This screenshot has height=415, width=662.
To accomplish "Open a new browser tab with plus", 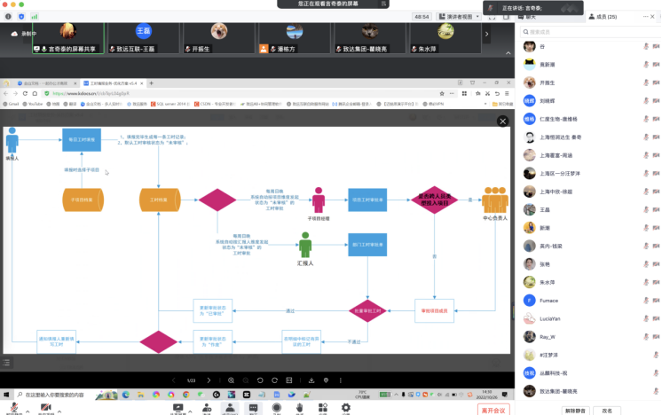I will [151, 83].
